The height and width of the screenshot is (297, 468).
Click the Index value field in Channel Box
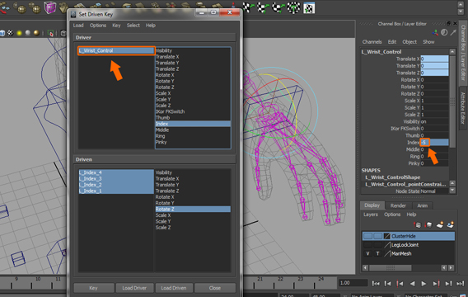pos(434,143)
